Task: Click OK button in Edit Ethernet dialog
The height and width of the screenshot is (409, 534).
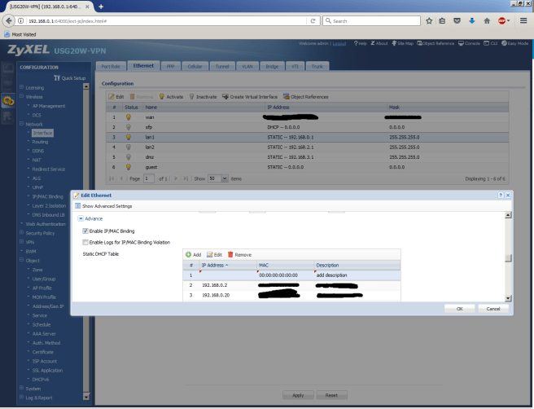Action: 459,309
